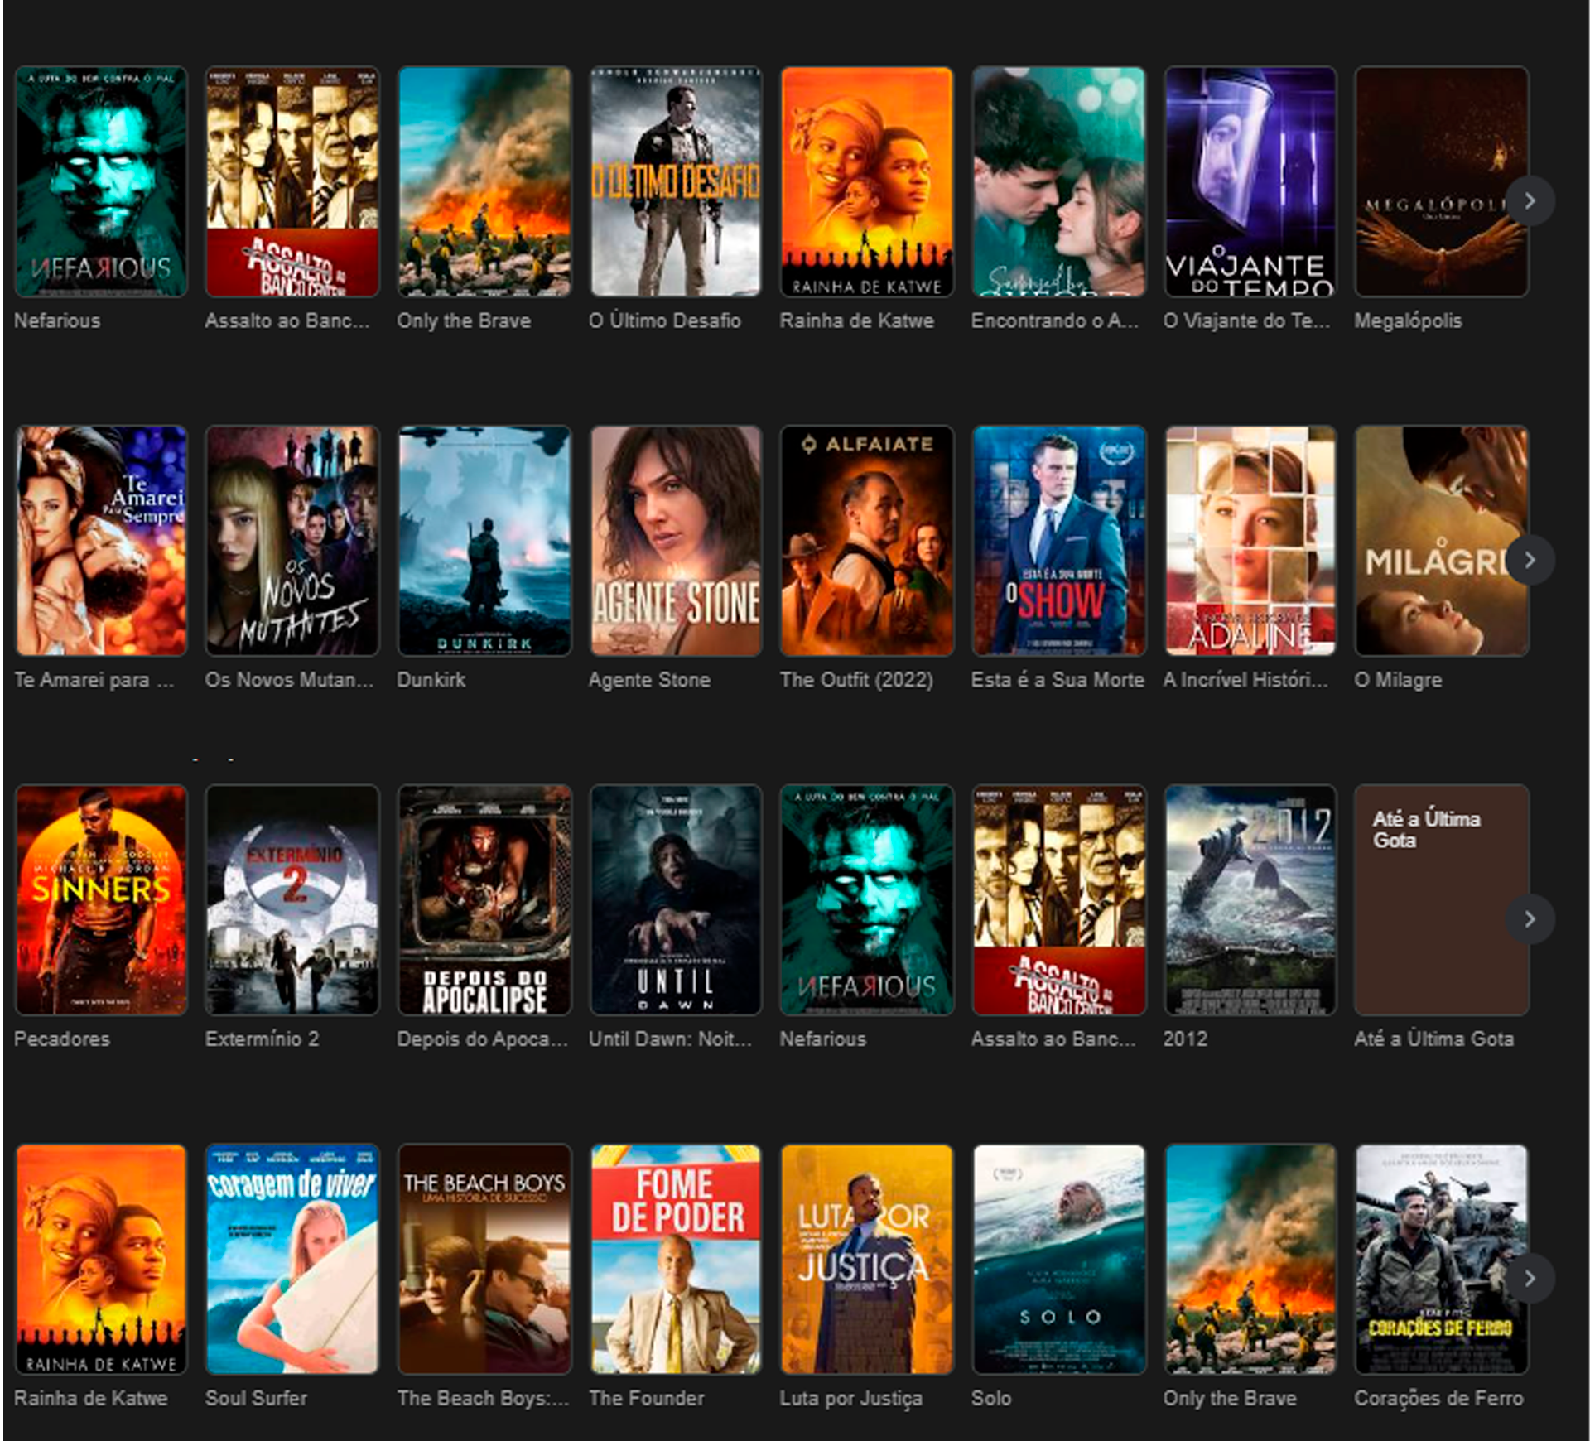Screen dimensions: 1590x1441
Task: Click the Depois do Apocalipse poster
Action: [x=484, y=900]
